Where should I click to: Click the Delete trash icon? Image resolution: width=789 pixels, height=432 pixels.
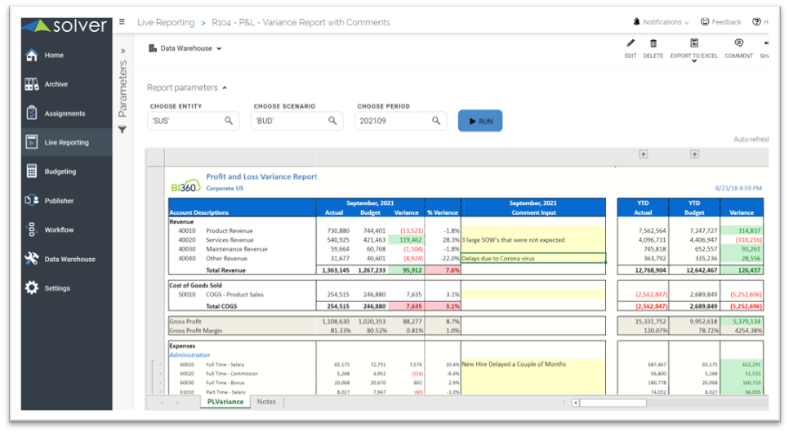tap(653, 44)
